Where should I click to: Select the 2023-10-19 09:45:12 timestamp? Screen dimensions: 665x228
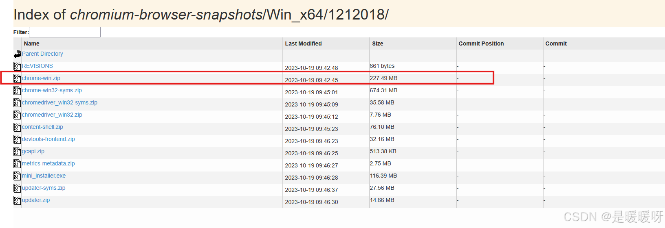pyautogui.click(x=311, y=117)
